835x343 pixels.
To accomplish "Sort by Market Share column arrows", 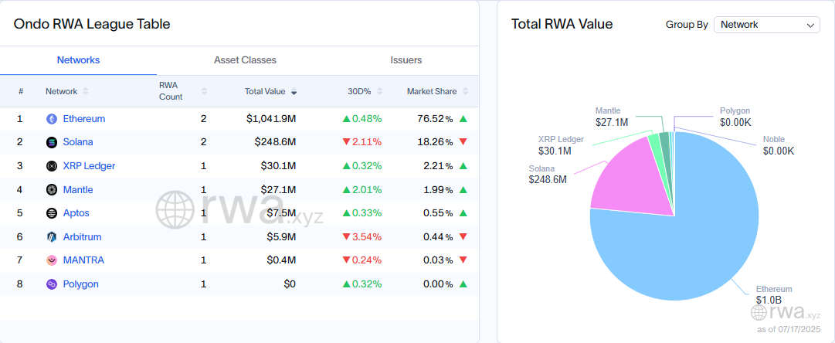I will point(466,92).
